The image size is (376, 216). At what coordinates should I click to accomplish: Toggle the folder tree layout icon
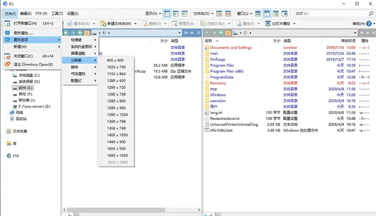point(276,14)
